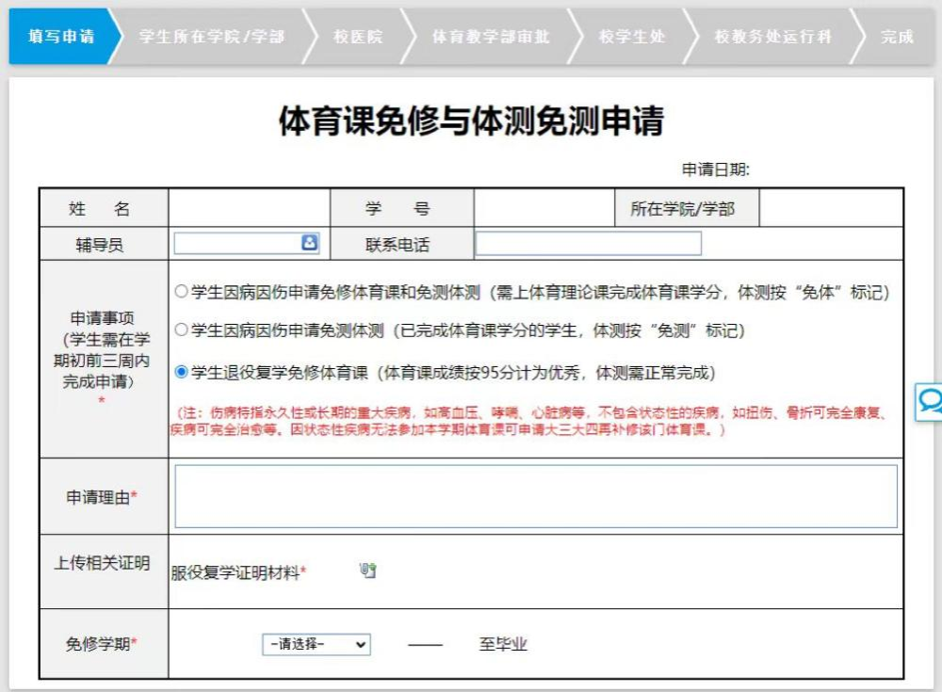Click the 校教务处运行科 step tab
This screenshot has height=692, width=942.
(772, 37)
